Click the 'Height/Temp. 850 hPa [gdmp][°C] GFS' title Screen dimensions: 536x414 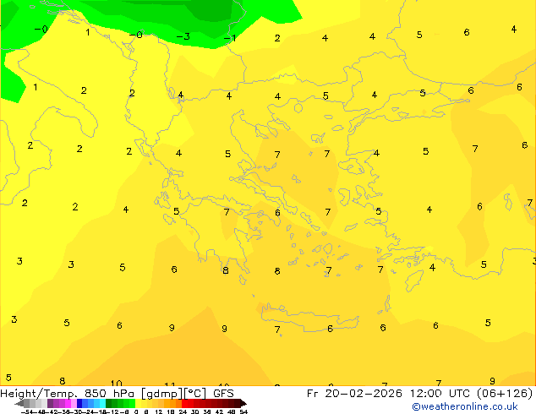click(117, 393)
